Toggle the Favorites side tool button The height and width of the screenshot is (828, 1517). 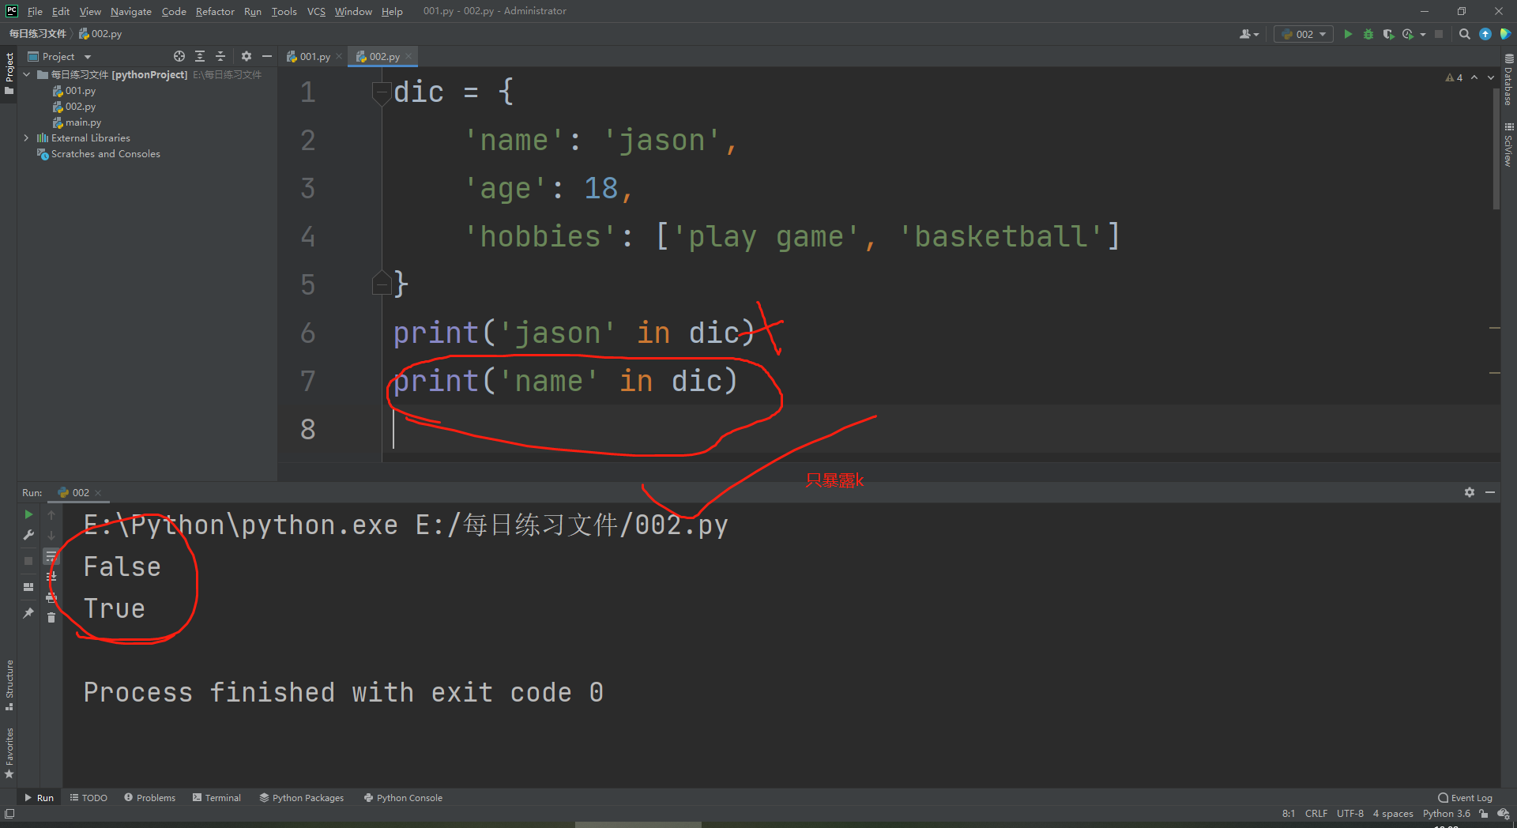coord(9,753)
